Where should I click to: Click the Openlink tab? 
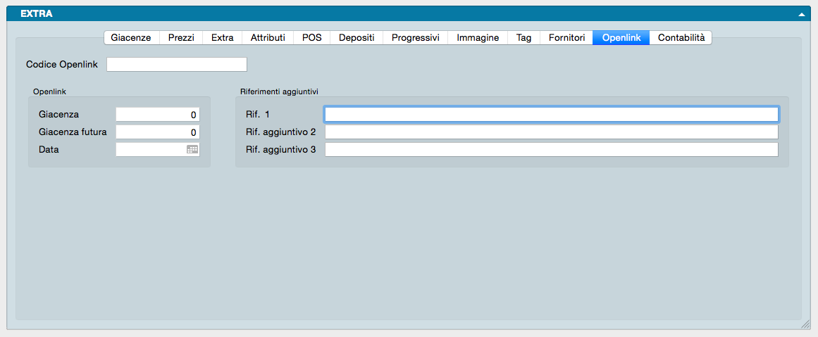point(621,38)
